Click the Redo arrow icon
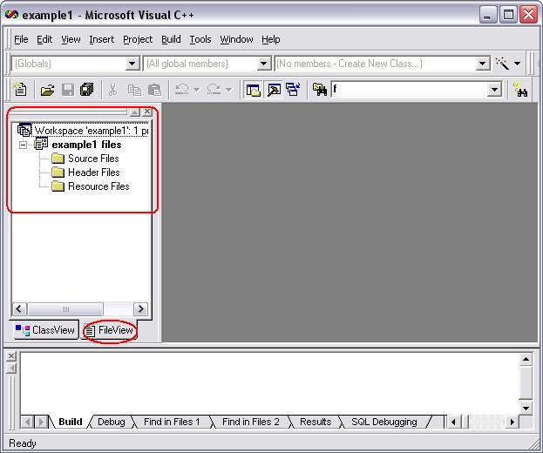 coord(214,90)
